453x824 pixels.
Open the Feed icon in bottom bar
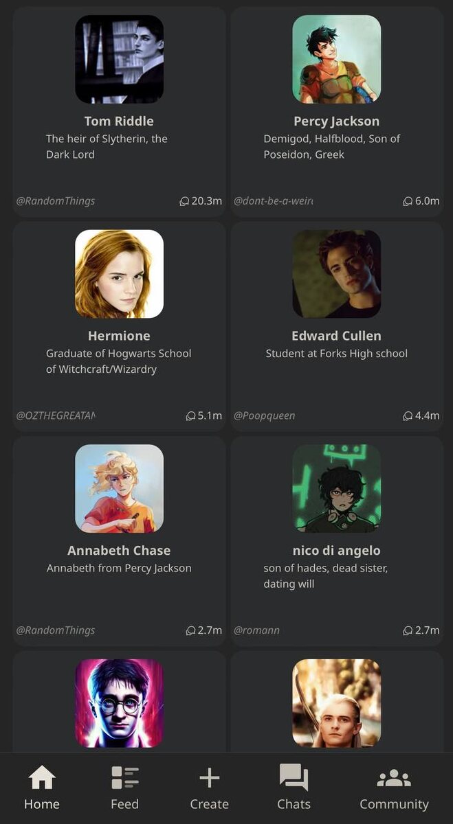pyautogui.click(x=125, y=778)
